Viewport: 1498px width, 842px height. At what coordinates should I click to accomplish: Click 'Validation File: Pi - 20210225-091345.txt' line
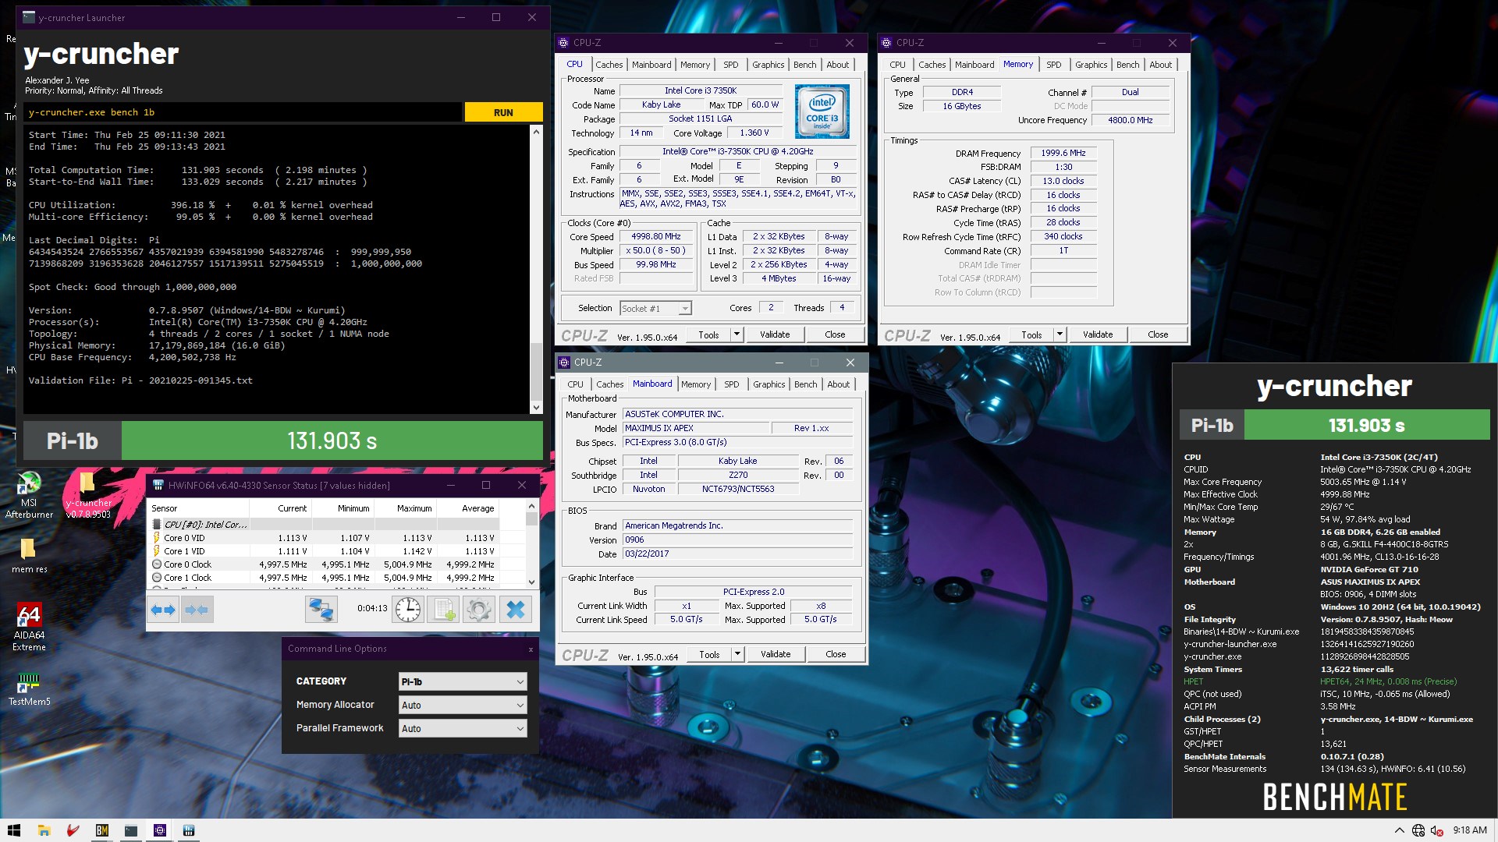coord(140,380)
